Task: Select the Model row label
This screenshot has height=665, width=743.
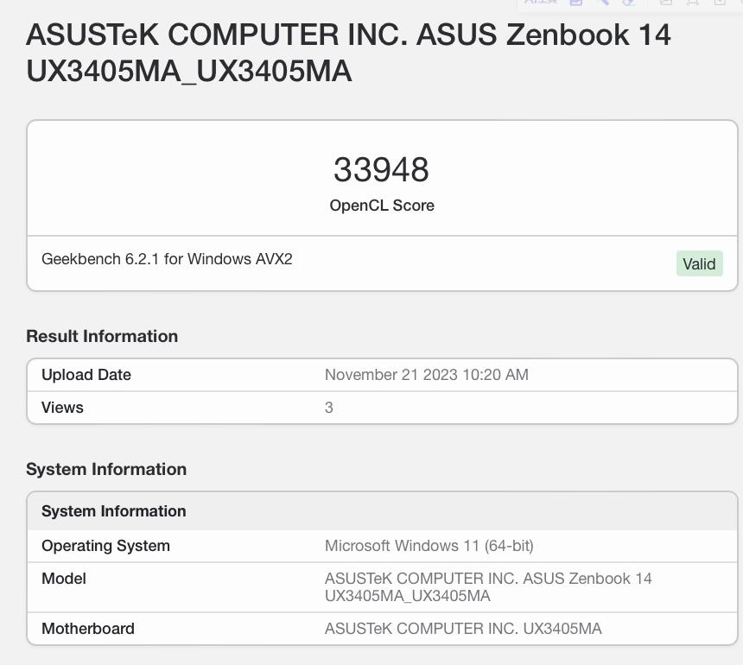Action: click(63, 579)
